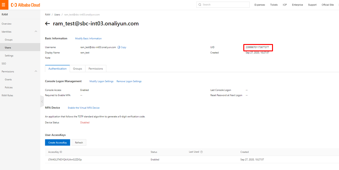Open Expenses in the top bar
This screenshot has width=339, height=170.
tap(260, 5)
